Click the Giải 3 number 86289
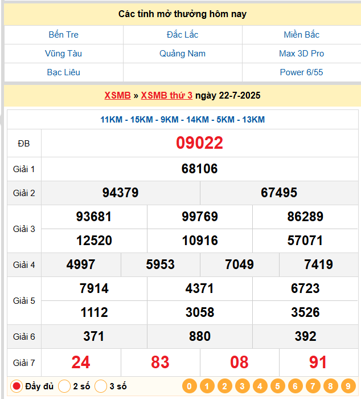Viewport: 361px width, 399px height. point(305,217)
